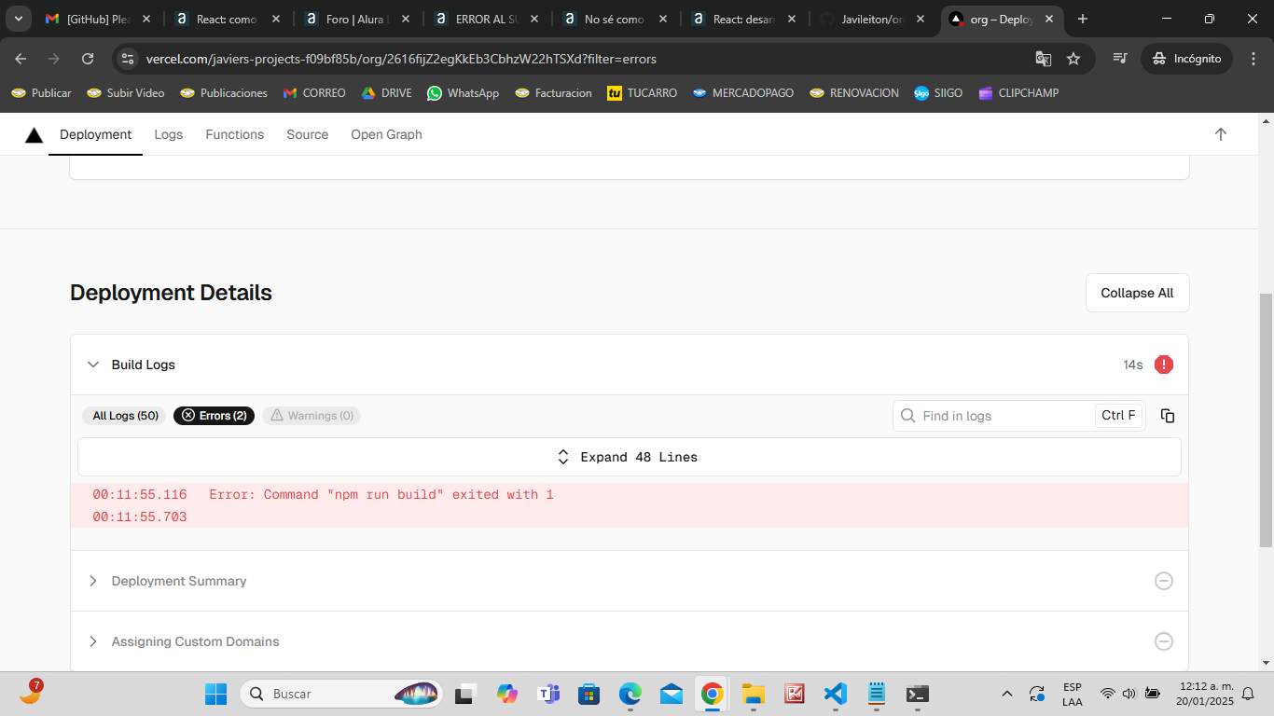This screenshot has width=1274, height=716.
Task: Open the Open Graph tab
Action: [386, 134]
